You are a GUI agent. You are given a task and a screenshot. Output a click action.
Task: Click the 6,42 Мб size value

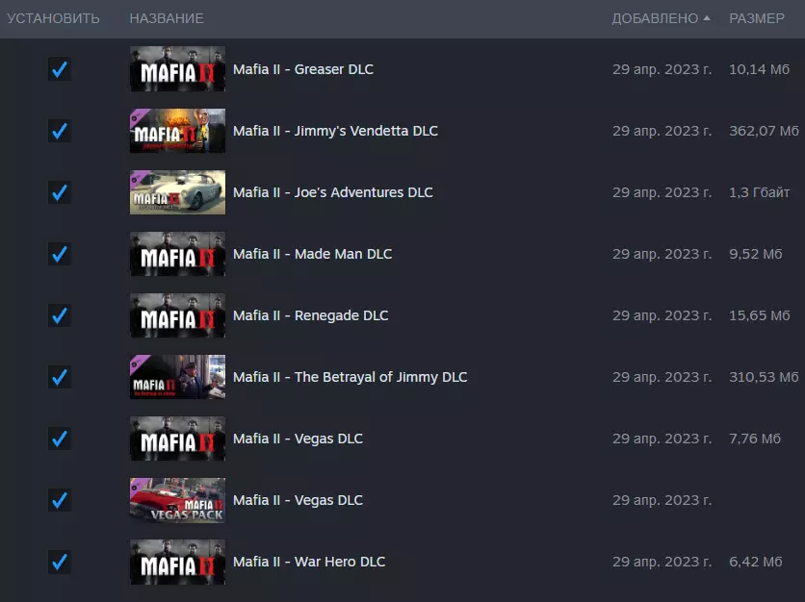pos(756,562)
